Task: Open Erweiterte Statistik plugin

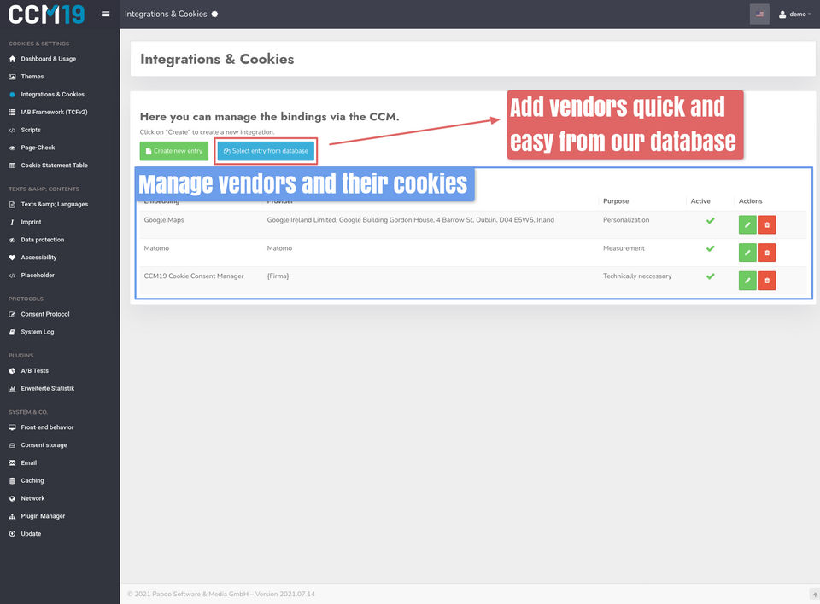Action: [x=48, y=389]
